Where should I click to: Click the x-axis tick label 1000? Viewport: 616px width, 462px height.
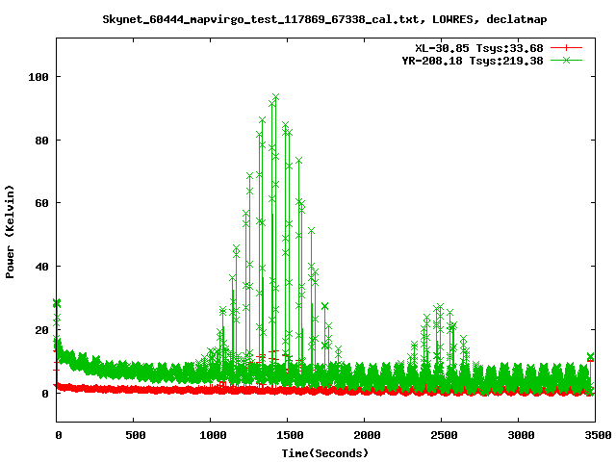(x=213, y=435)
